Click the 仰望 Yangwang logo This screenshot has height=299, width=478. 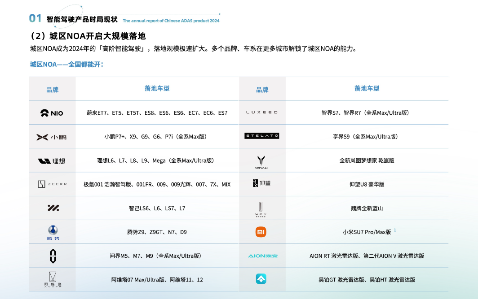262,184
